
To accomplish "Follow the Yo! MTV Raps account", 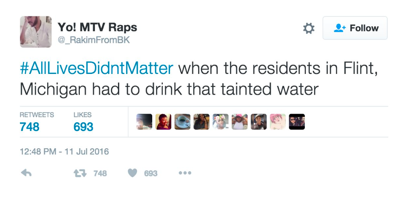I will pyautogui.click(x=355, y=28).
